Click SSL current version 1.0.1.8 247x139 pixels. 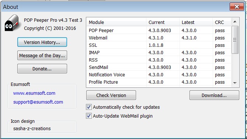(x=156, y=45)
